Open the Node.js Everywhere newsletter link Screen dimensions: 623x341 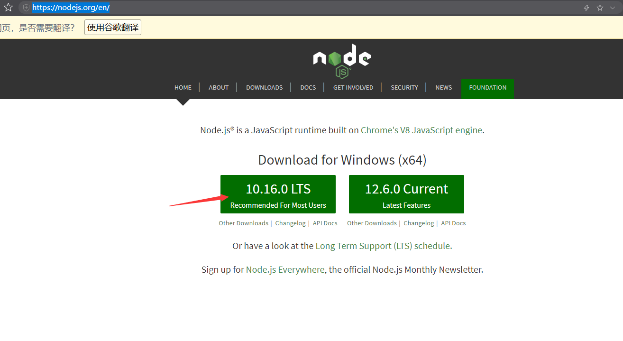click(x=285, y=269)
